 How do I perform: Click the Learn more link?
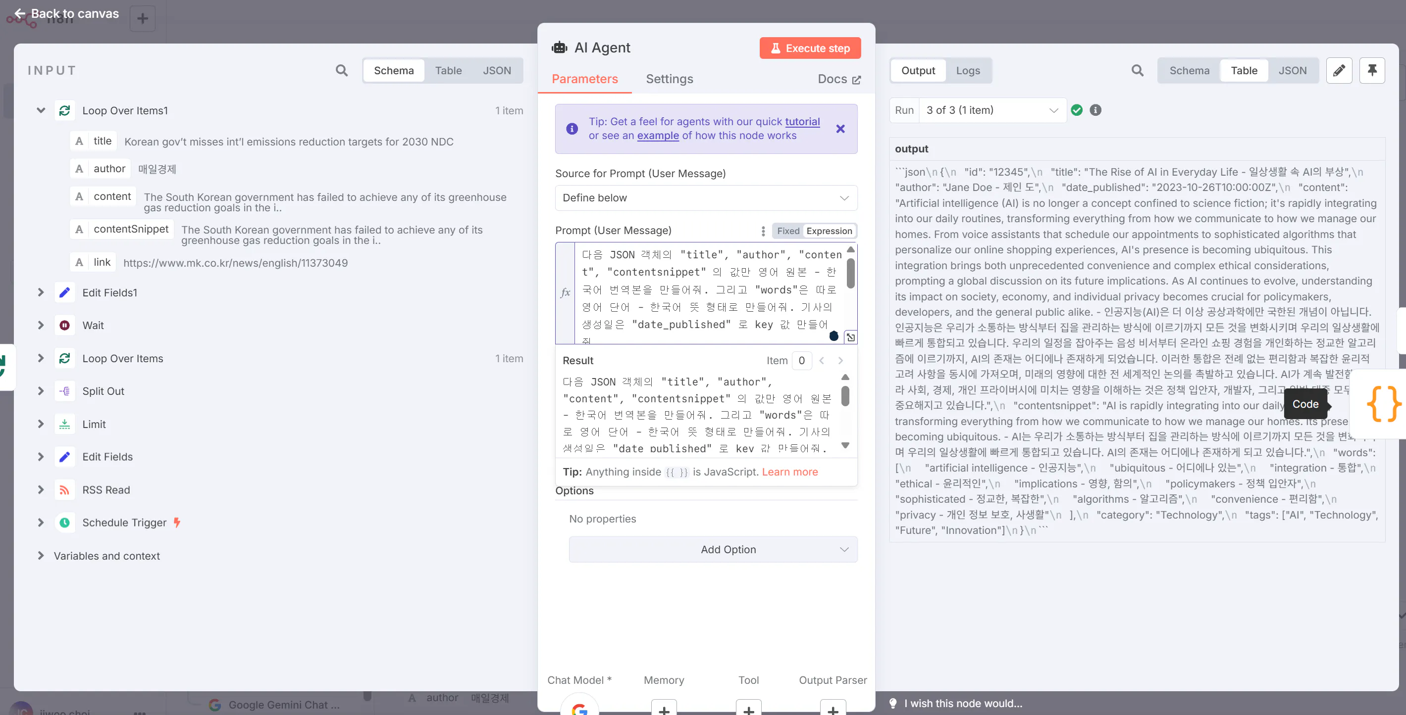(790, 472)
